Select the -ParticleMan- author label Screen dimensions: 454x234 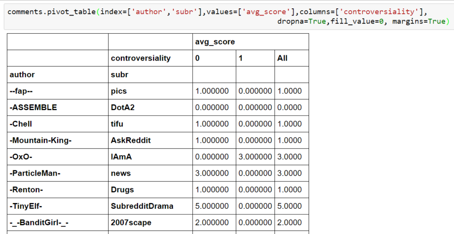[35, 173]
